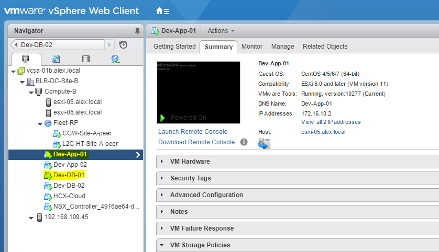The width and height of the screenshot is (439, 252).
Task: Click the VM console thumbnail preview
Action: pyautogui.click(x=199, y=93)
